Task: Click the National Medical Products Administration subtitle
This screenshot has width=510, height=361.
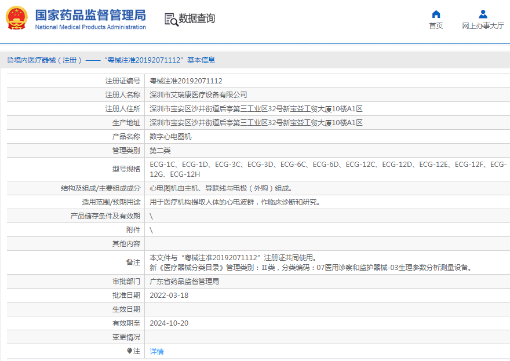Action: point(90,27)
